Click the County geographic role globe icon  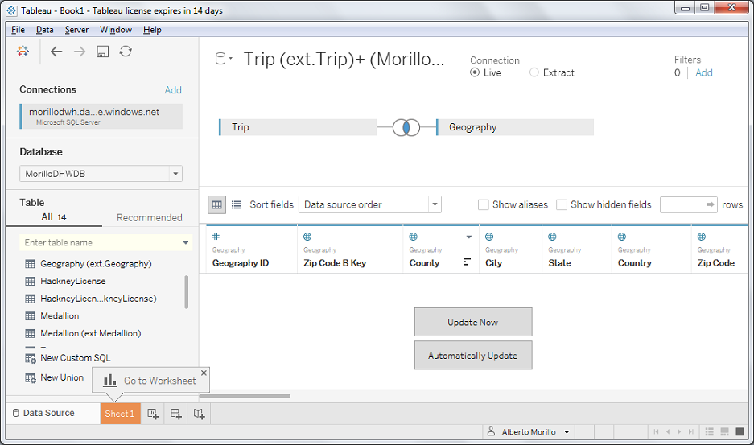(413, 237)
